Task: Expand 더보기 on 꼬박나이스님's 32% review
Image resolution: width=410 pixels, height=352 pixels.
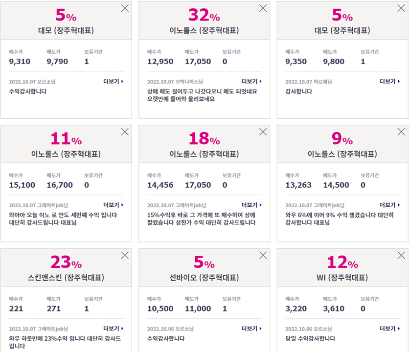Action: coord(251,82)
